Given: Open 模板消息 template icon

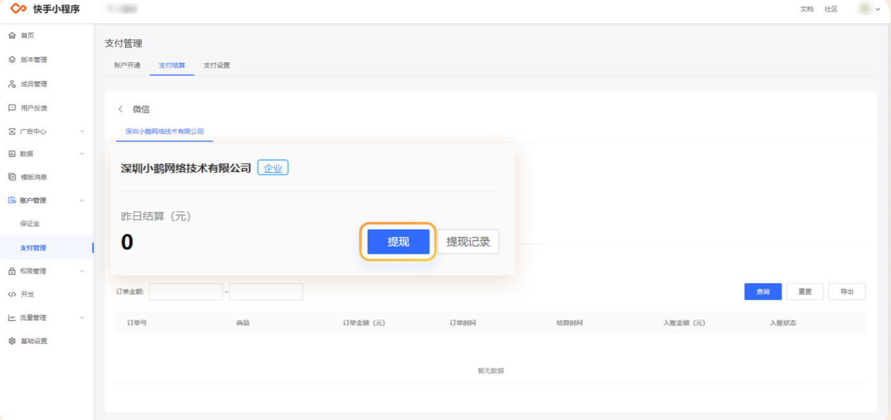Looking at the screenshot, I should click(x=12, y=177).
